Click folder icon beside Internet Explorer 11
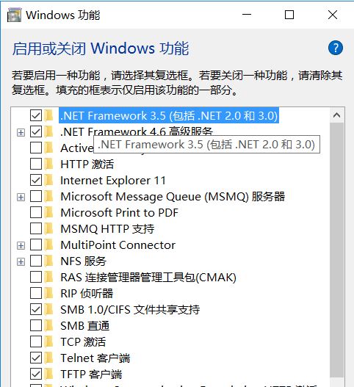 (x=49, y=181)
